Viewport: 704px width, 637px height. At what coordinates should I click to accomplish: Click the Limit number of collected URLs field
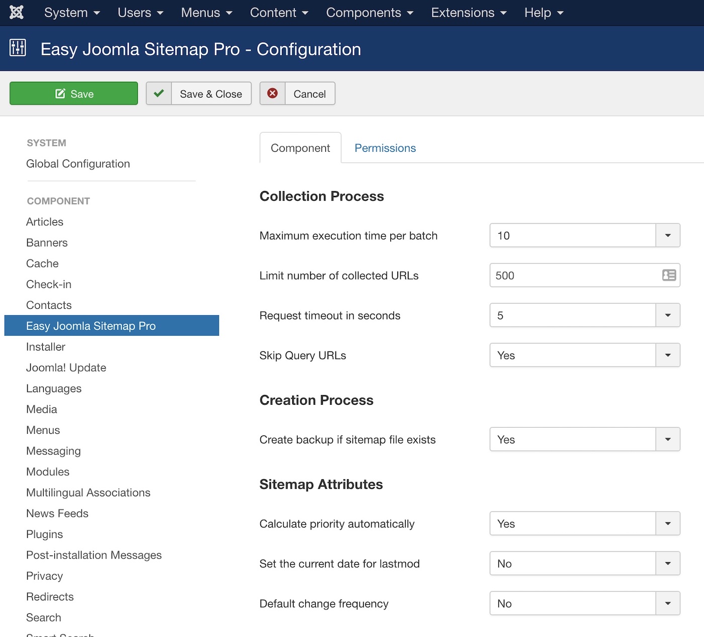[x=585, y=275]
